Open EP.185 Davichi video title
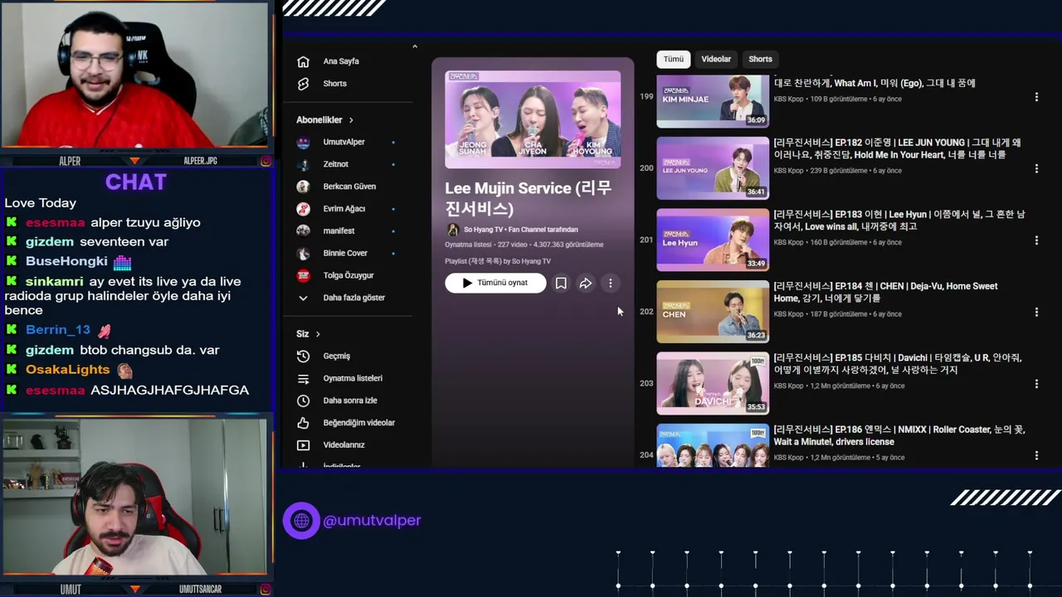This screenshot has height=597, width=1062. point(898,363)
